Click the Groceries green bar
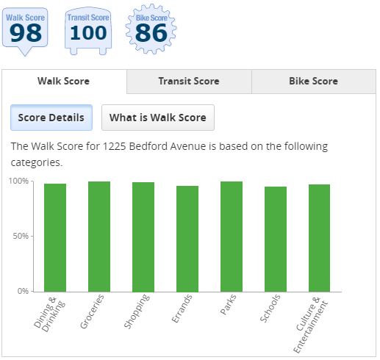Screen dimensions: 380x360 tap(99, 237)
